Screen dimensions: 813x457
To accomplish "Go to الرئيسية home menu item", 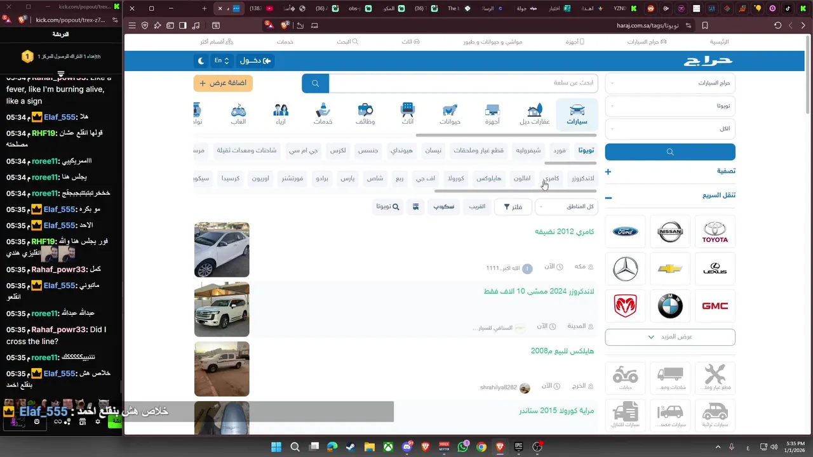I will coord(719,42).
